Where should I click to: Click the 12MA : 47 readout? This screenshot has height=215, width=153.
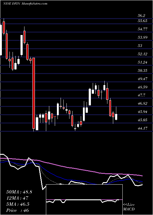coord(17,198)
